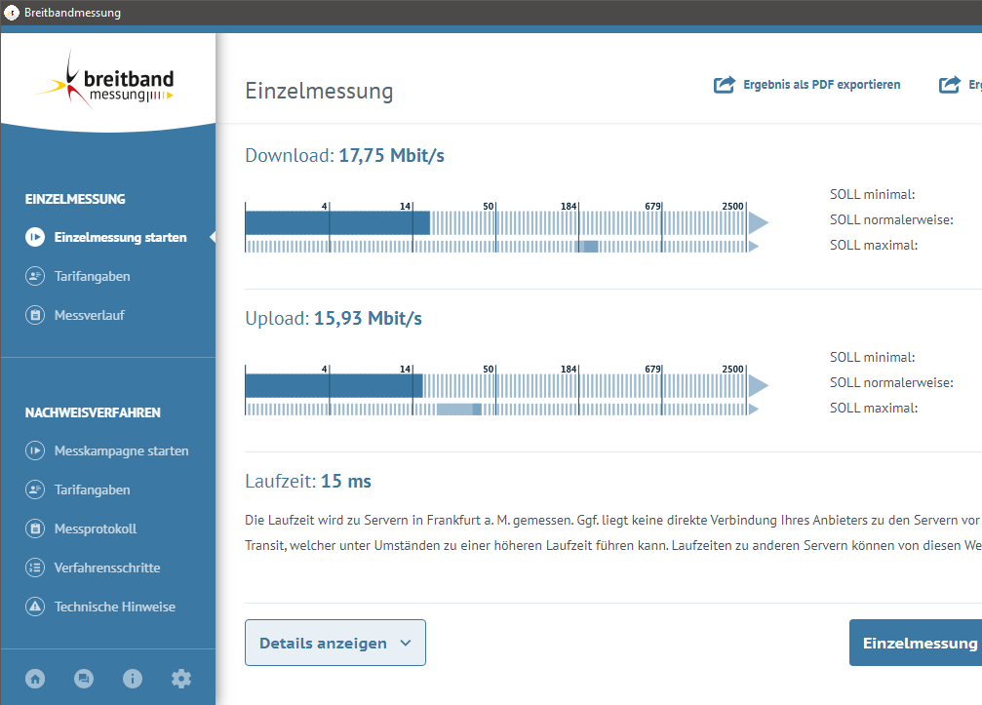Open the feedback chat icon at bottom

(x=84, y=679)
